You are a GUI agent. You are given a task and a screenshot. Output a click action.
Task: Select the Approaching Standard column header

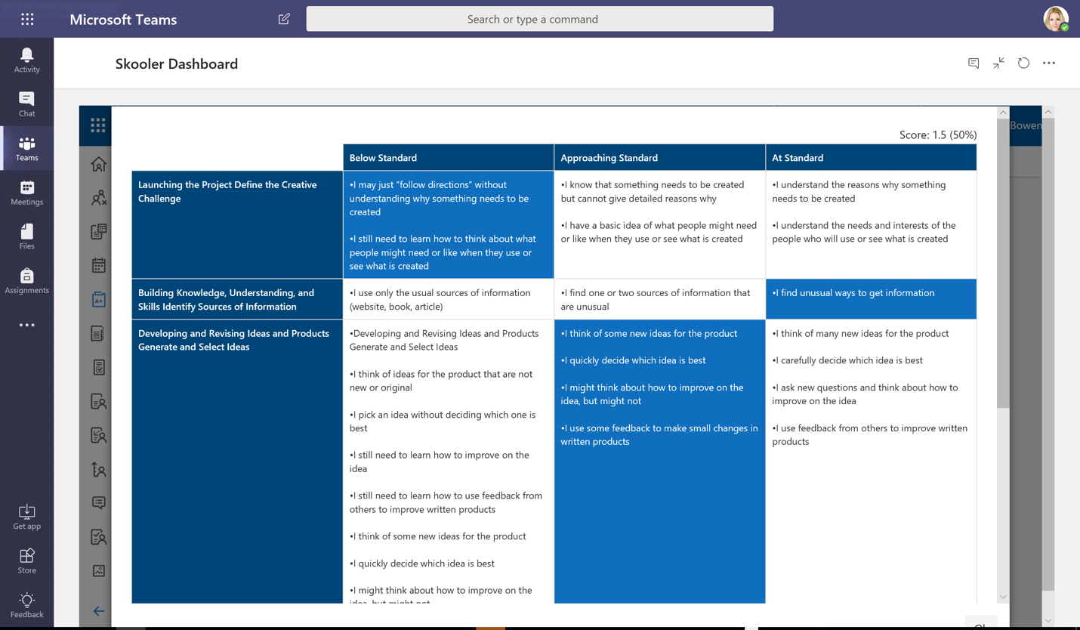click(x=660, y=157)
